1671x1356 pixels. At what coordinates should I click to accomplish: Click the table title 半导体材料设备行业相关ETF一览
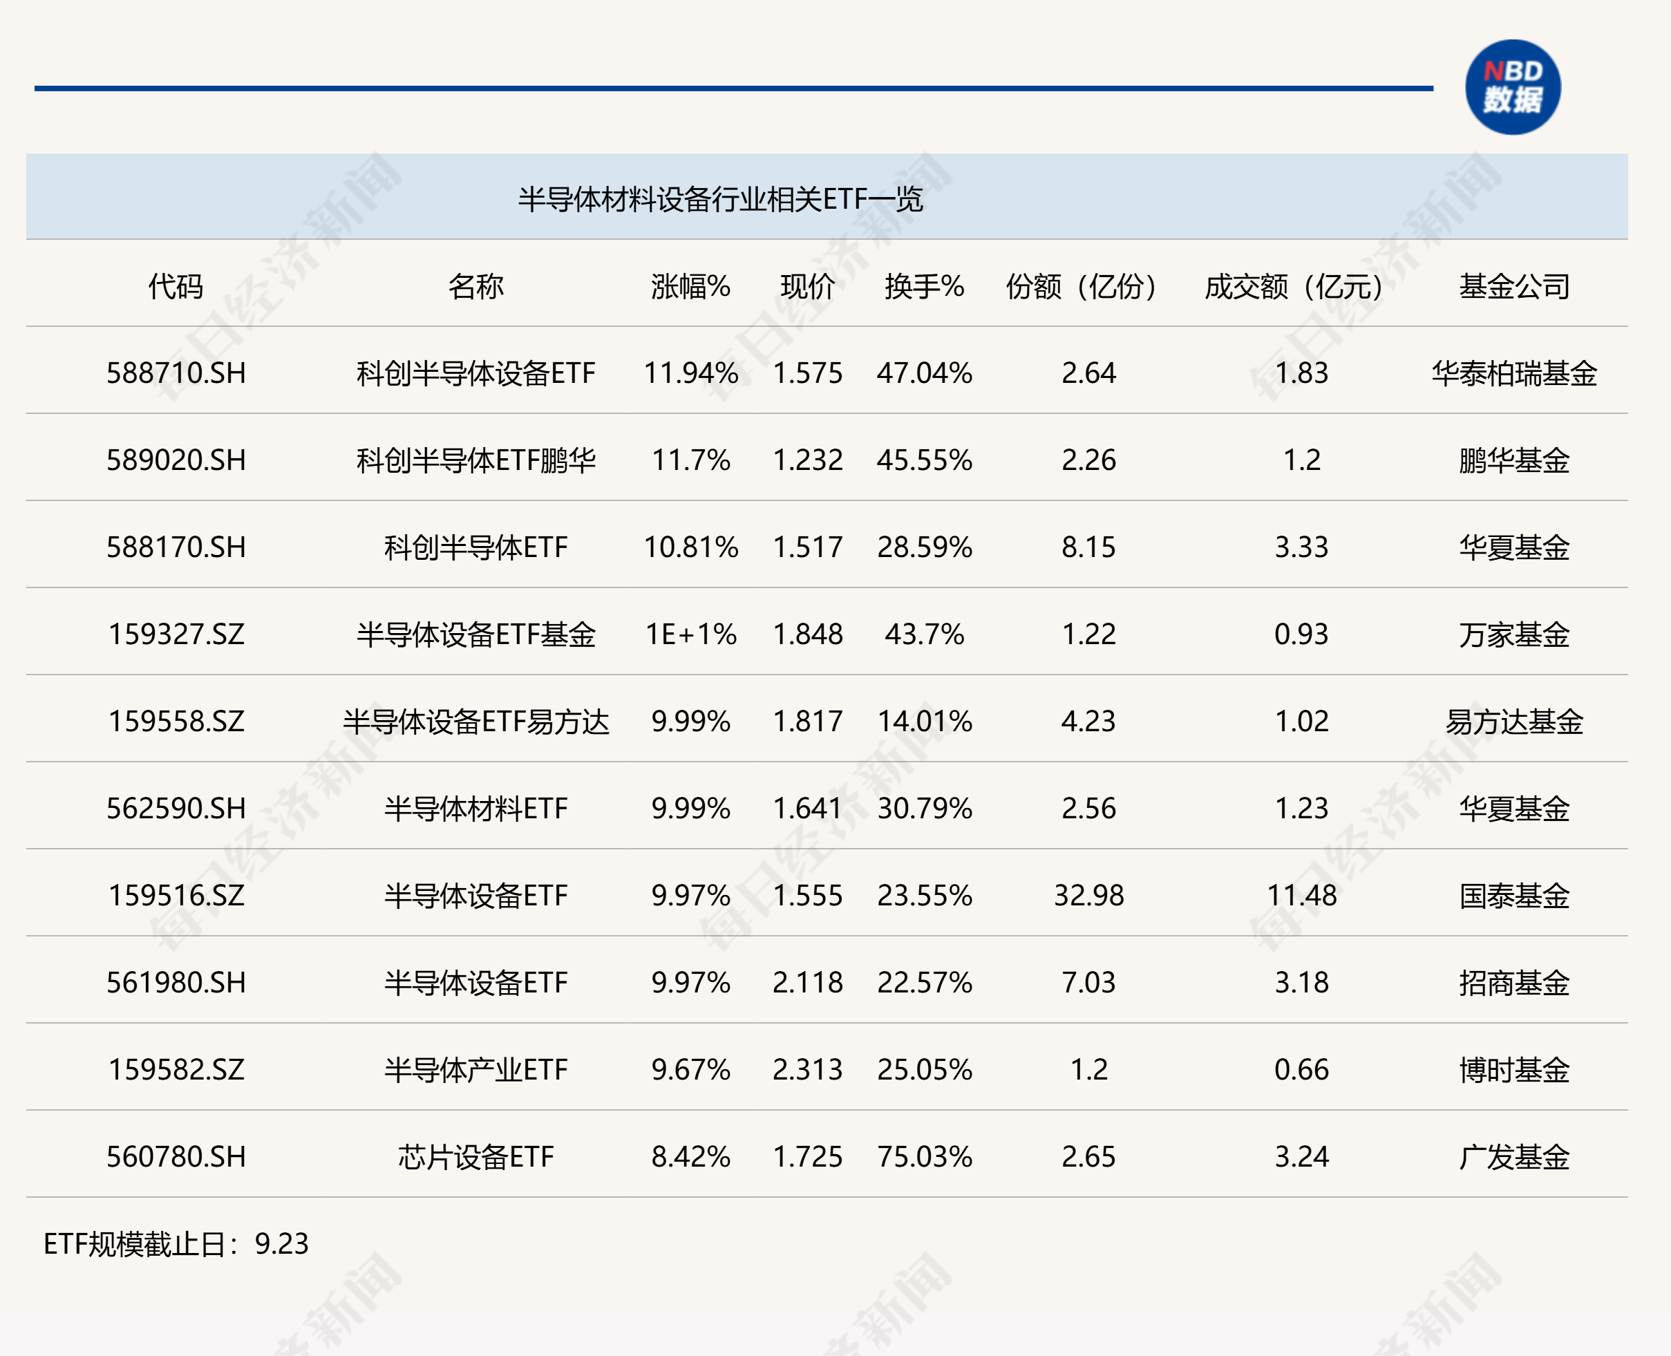pos(720,200)
